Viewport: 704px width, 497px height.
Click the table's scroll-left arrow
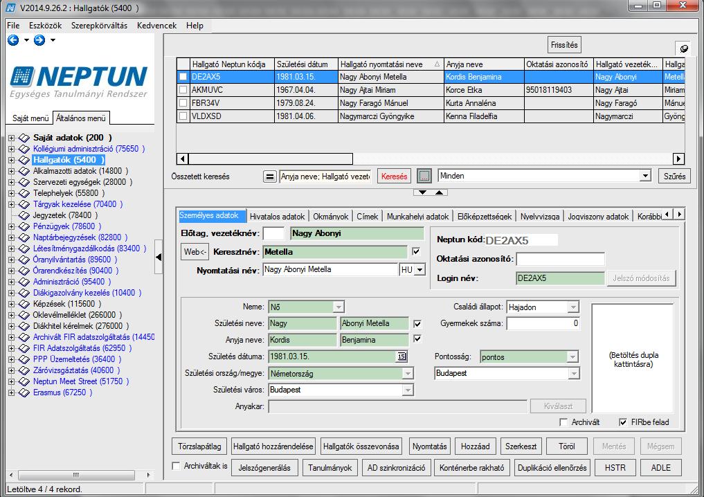pyautogui.click(x=182, y=159)
